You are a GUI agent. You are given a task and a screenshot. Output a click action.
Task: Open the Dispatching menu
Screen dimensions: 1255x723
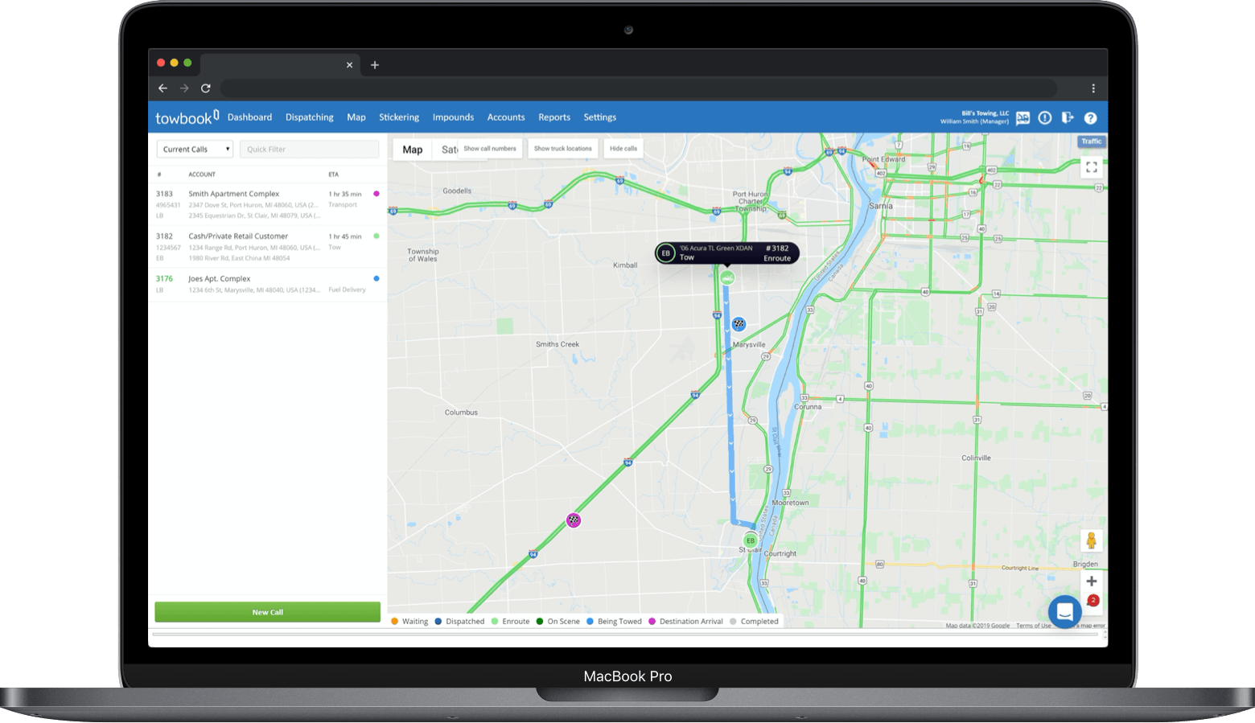[309, 117]
